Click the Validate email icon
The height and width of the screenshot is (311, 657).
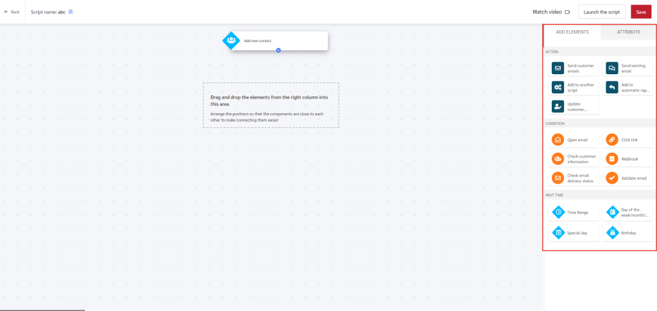tap(611, 178)
